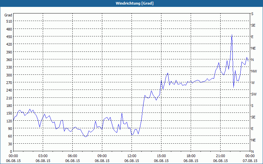This screenshot has width=263, height=164.
Task: Click the 15:00 time label
Action: (x=161, y=156)
